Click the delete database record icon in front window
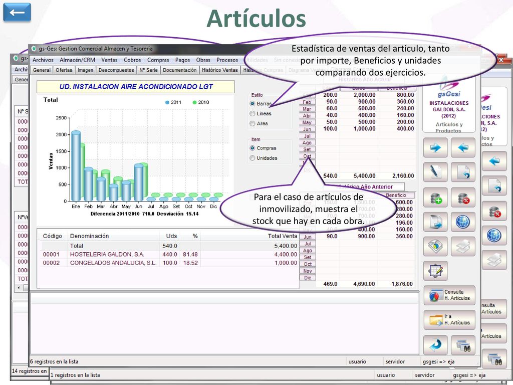This screenshot has height=385, width=513. (x=463, y=198)
